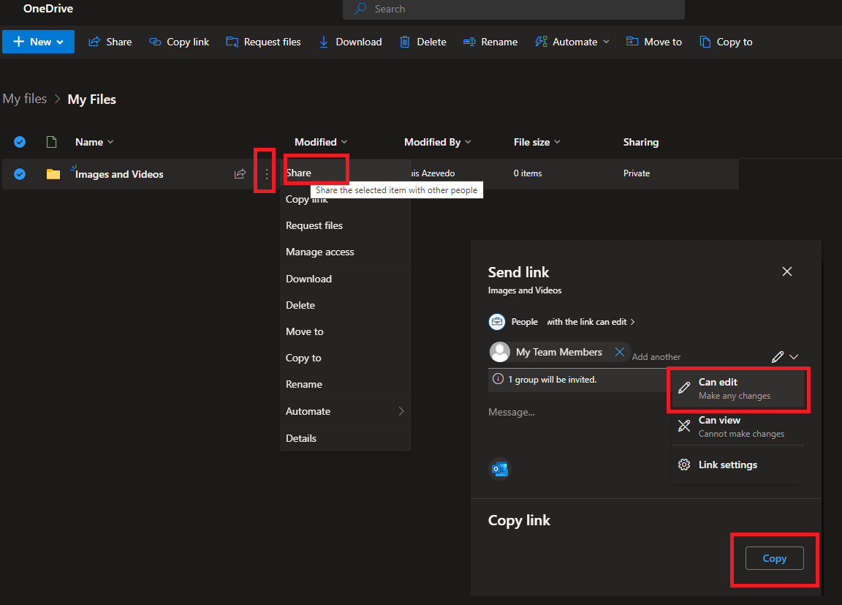
Task: Toggle the select-all checkbox in header
Action: (20, 141)
